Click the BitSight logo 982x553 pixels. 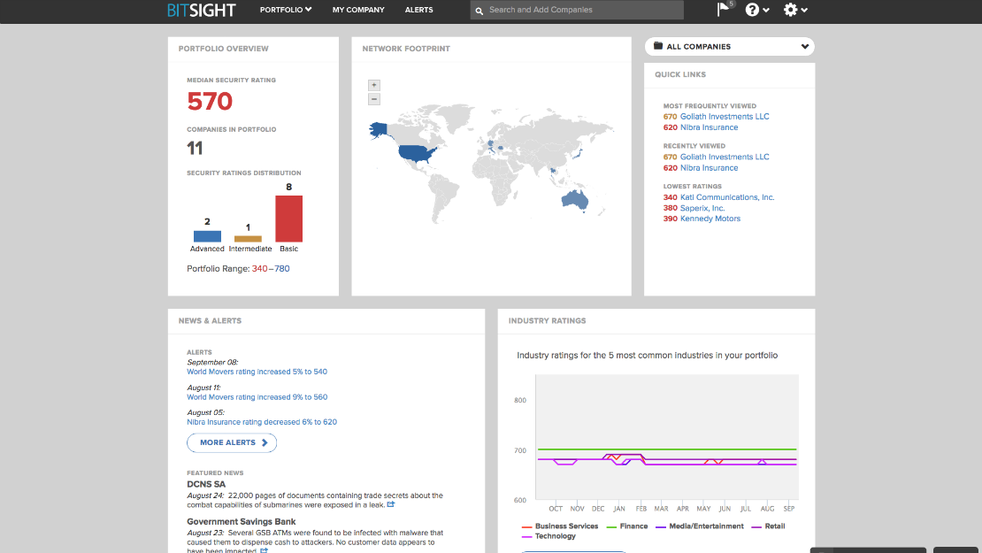click(201, 10)
